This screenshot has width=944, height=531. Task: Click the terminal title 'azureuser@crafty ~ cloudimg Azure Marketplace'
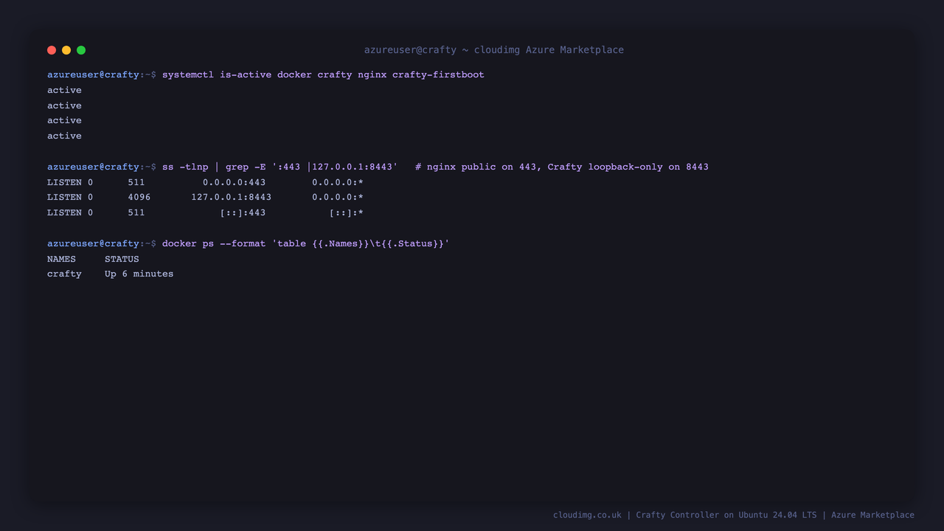494,50
